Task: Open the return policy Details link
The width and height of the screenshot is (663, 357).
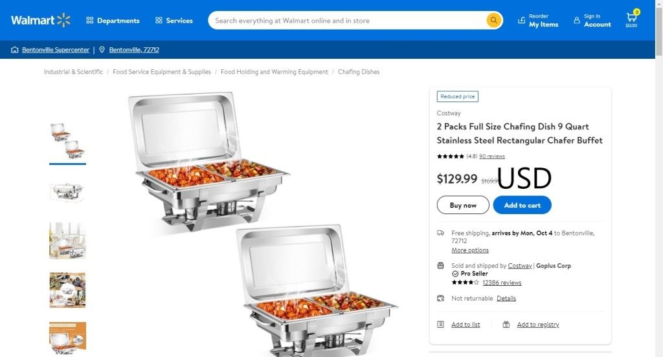Action: (x=506, y=298)
